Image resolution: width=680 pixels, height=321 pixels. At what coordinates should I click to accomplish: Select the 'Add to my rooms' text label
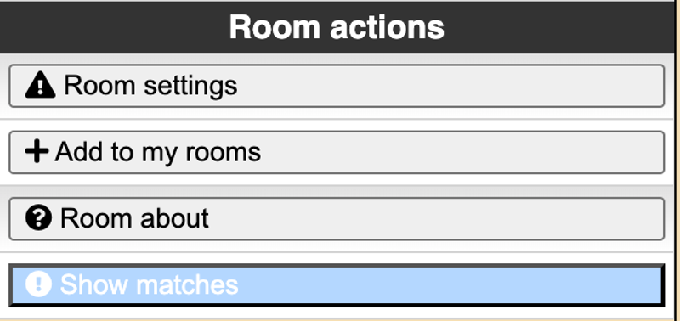point(158,152)
